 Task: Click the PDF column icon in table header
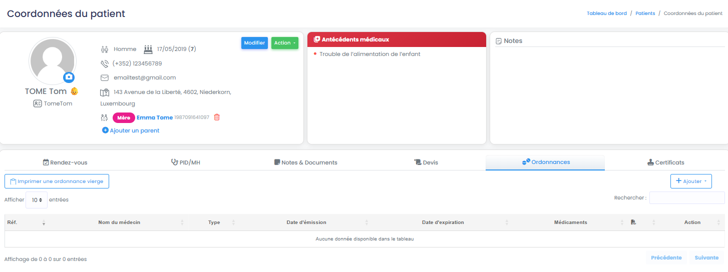pos(633,222)
